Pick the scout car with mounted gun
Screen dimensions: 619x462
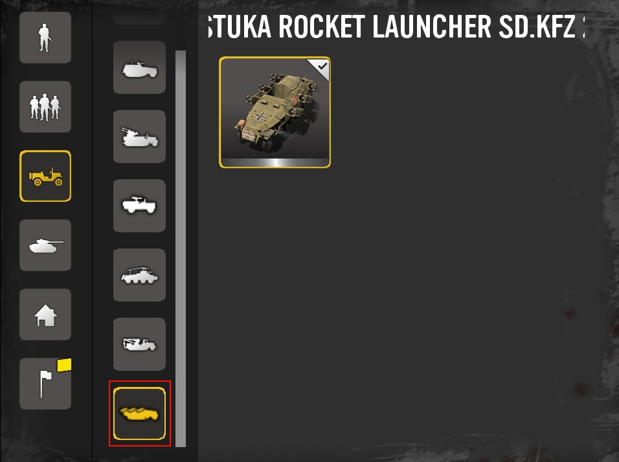[139, 206]
